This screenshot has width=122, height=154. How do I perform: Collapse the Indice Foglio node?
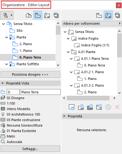pos(68,39)
